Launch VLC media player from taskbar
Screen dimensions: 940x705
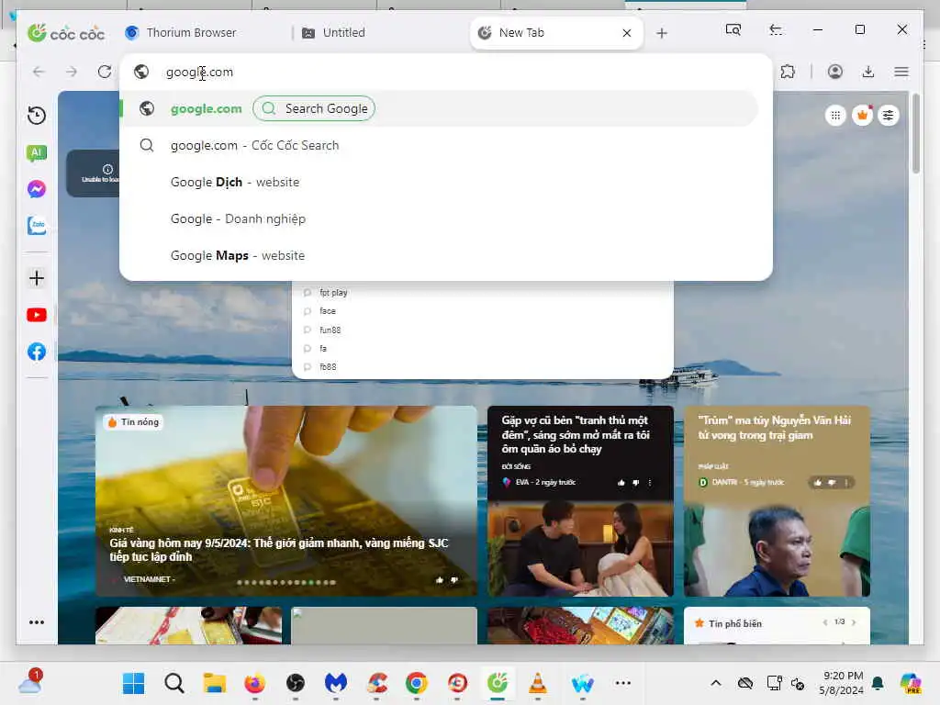pos(538,683)
